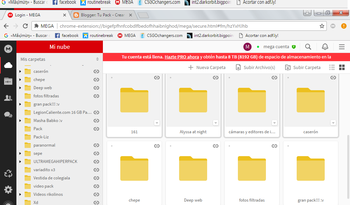The image size is (350, 205).
Task: Open incoming shares folder icon in sidebar
Action: [x=8, y=81]
